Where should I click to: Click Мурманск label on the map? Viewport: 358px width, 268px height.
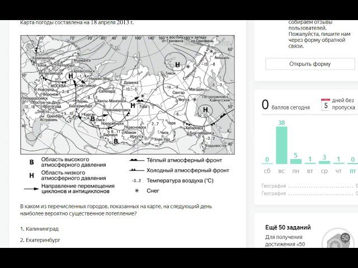[82, 61]
